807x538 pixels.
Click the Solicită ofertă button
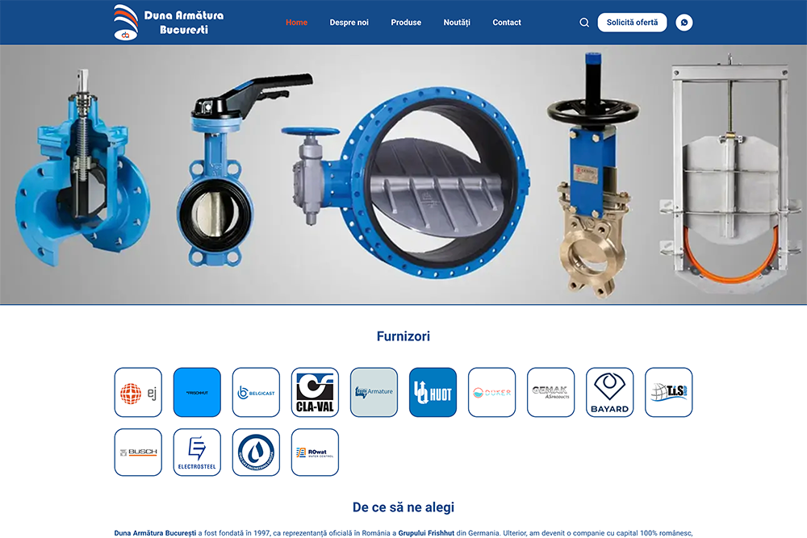tap(632, 23)
